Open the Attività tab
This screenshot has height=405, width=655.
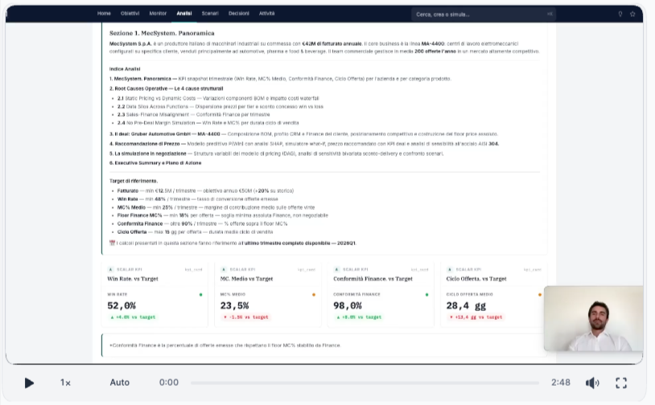coord(266,14)
